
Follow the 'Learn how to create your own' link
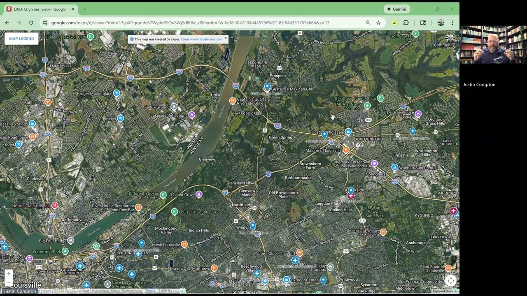pos(202,39)
